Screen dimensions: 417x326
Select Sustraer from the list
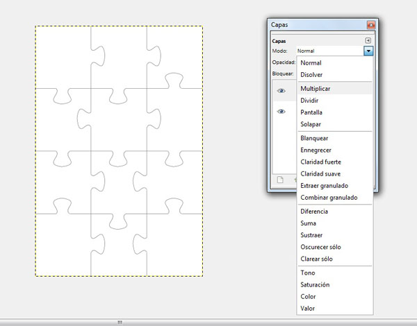click(x=335, y=235)
